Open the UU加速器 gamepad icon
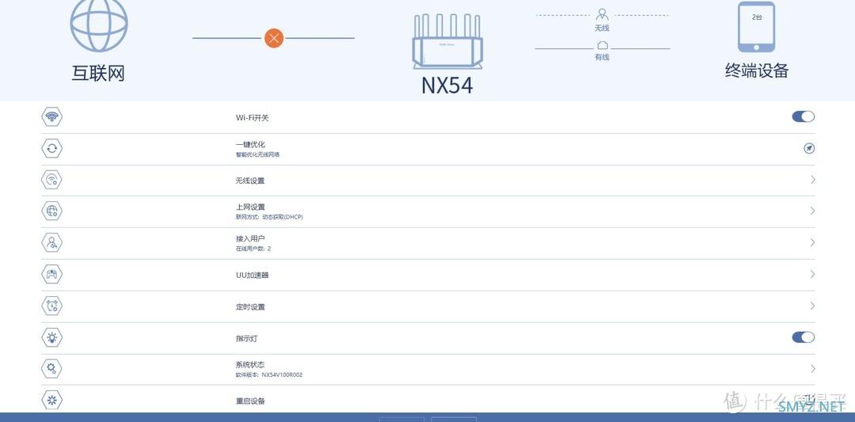The height and width of the screenshot is (422, 855). pos(51,275)
